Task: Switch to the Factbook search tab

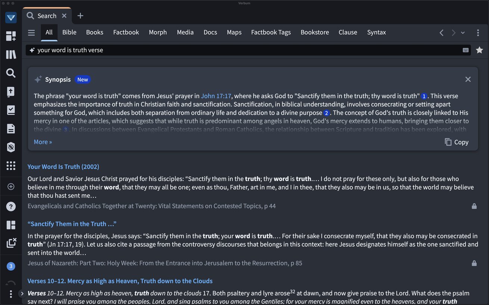Action: pyautogui.click(x=126, y=32)
